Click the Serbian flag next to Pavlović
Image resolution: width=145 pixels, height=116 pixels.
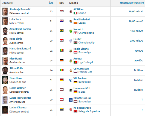pos(62,11)
